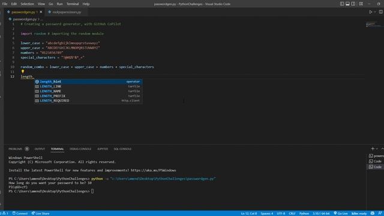Select LENGTH_LINK autocomplete suggestion
This screenshot has width=384, height=216.
88,86
